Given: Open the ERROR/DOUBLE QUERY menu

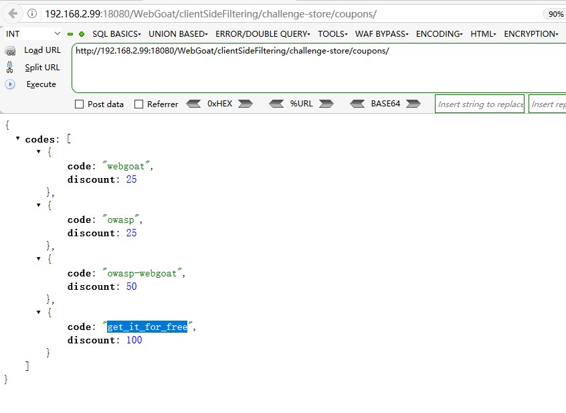Looking at the screenshot, I should coord(263,34).
